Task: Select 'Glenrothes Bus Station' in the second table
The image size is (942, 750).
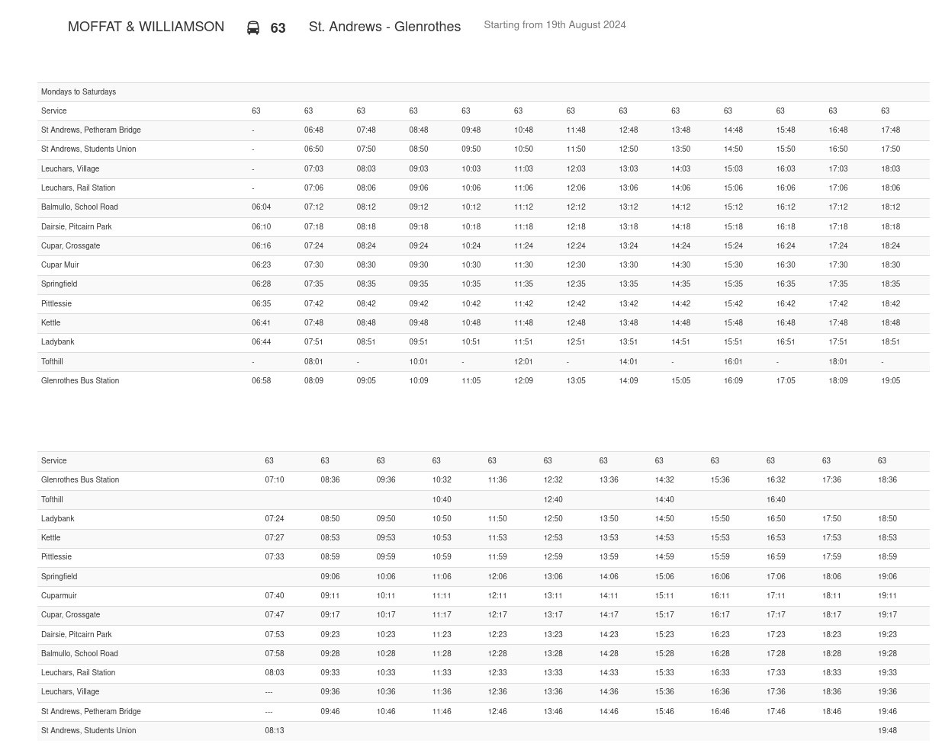Action: 80,480
